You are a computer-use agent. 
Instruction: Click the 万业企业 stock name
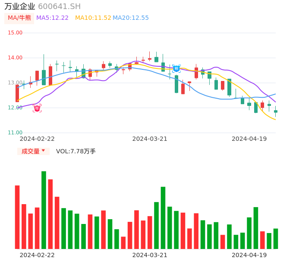tap(19, 6)
